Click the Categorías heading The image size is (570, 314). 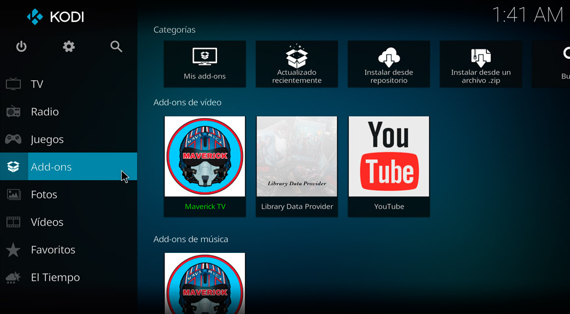[x=174, y=30]
